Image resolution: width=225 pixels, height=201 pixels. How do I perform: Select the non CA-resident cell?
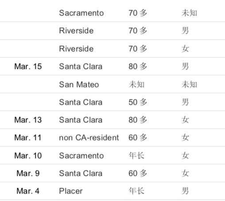89,138
